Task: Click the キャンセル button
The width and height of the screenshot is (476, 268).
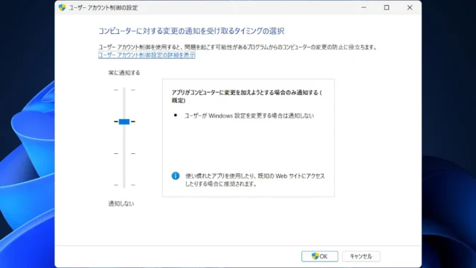Action: (361, 256)
